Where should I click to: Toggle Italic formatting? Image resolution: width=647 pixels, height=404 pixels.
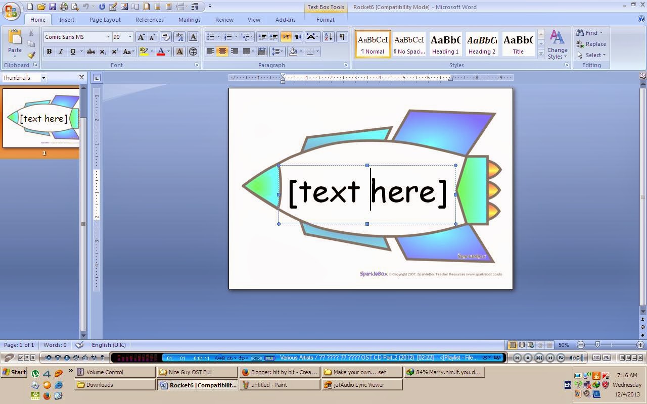point(61,52)
